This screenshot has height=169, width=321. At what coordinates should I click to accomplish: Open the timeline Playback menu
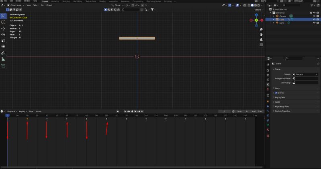tap(12, 111)
